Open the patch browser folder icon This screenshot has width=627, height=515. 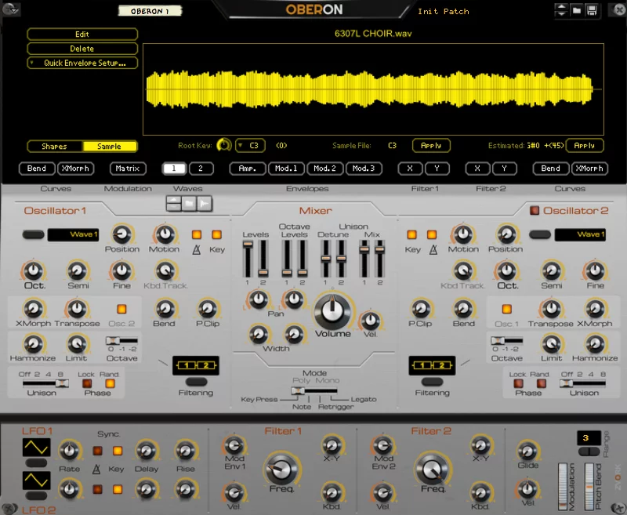point(576,10)
